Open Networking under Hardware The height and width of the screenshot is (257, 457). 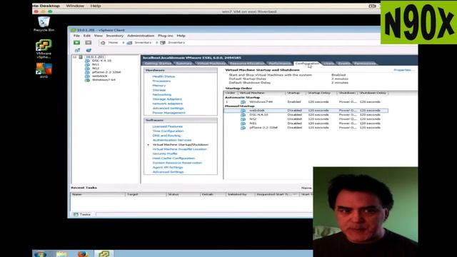pos(162,95)
